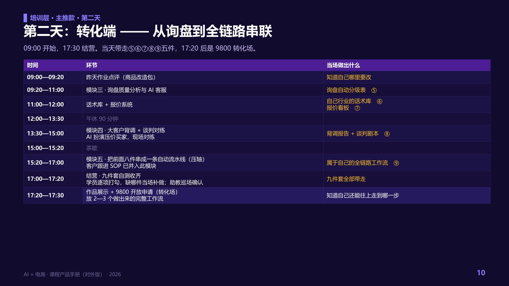Click the purple bar beside 培训层 breadcrumb

(x=25, y=18)
